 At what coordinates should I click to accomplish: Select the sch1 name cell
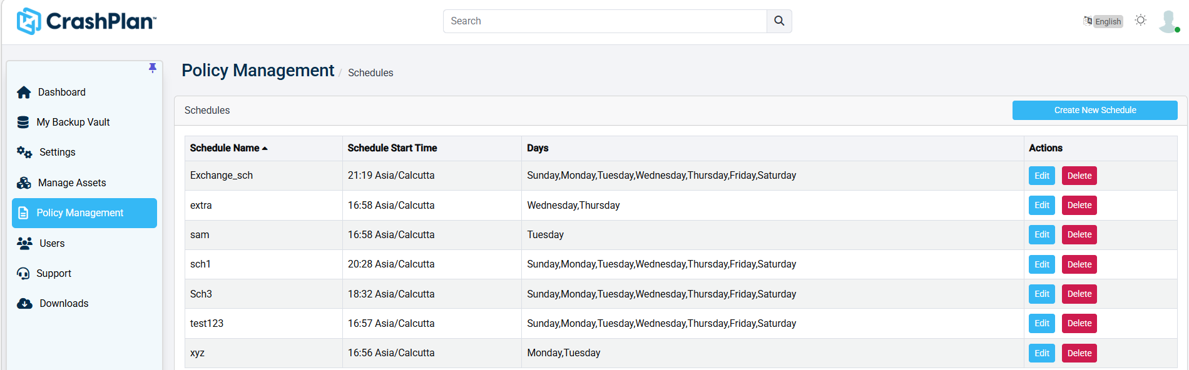pyautogui.click(x=263, y=264)
